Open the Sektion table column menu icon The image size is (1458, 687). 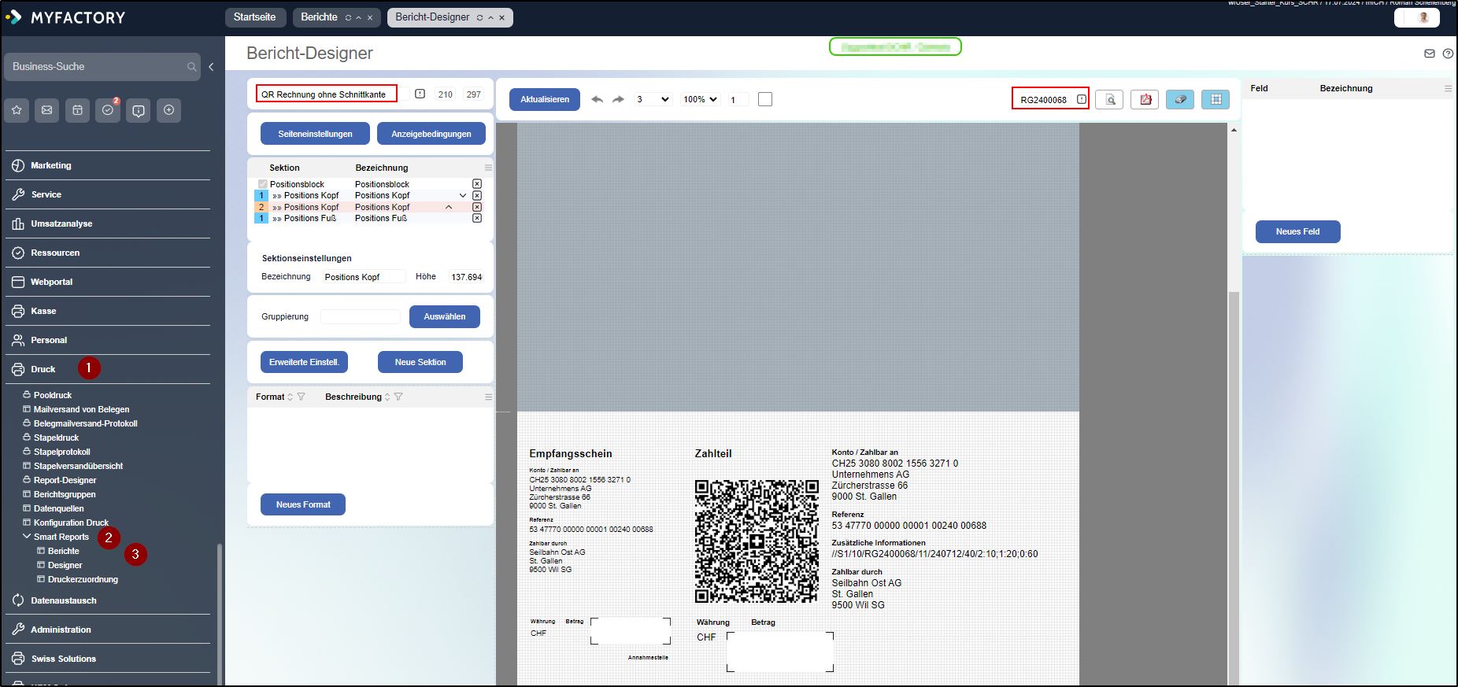(488, 168)
